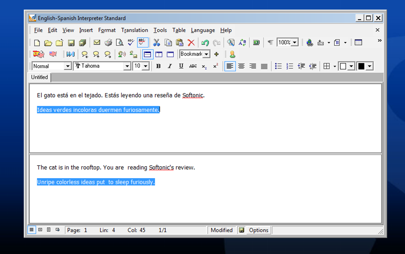Click the green screen monitor icon
Viewport: 405px width, 254px height.
coord(256,42)
